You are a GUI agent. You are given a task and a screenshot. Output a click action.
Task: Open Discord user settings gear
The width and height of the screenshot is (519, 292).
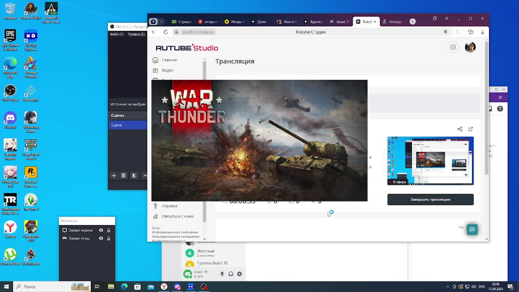(x=240, y=274)
